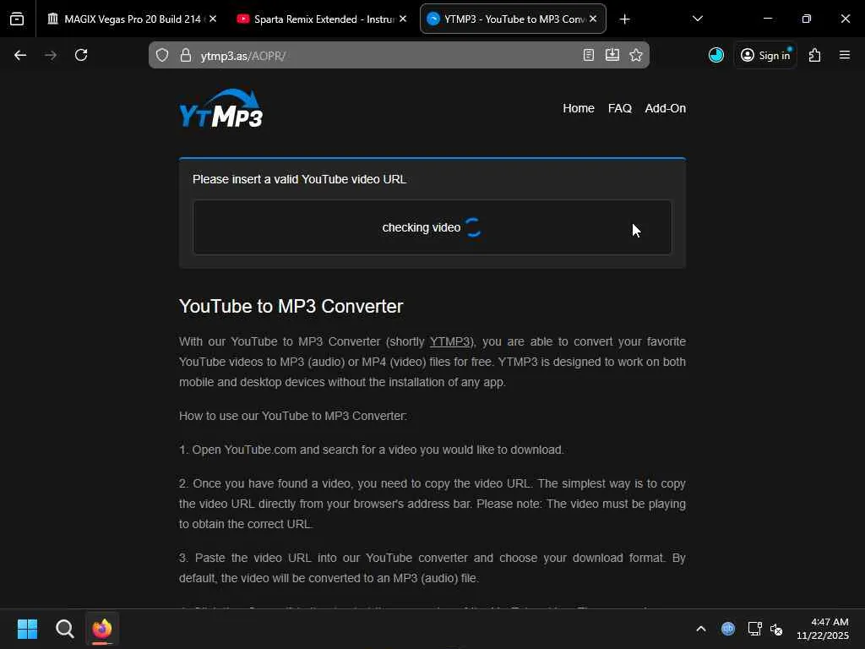Click the install/save page icon in address bar
This screenshot has height=649, width=865.
tap(612, 55)
